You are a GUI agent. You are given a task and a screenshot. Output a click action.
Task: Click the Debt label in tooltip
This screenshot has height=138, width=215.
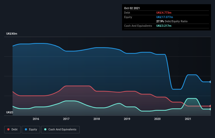pyautogui.click(x=127, y=13)
